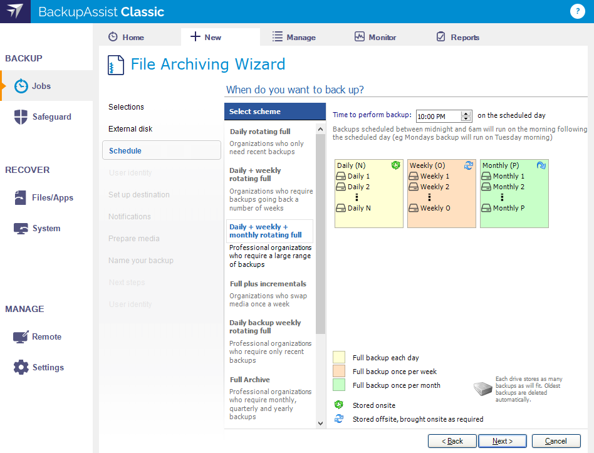Image resolution: width=594 pixels, height=453 pixels.
Task: Click the yellow Full backup each day swatch
Action: click(339, 357)
